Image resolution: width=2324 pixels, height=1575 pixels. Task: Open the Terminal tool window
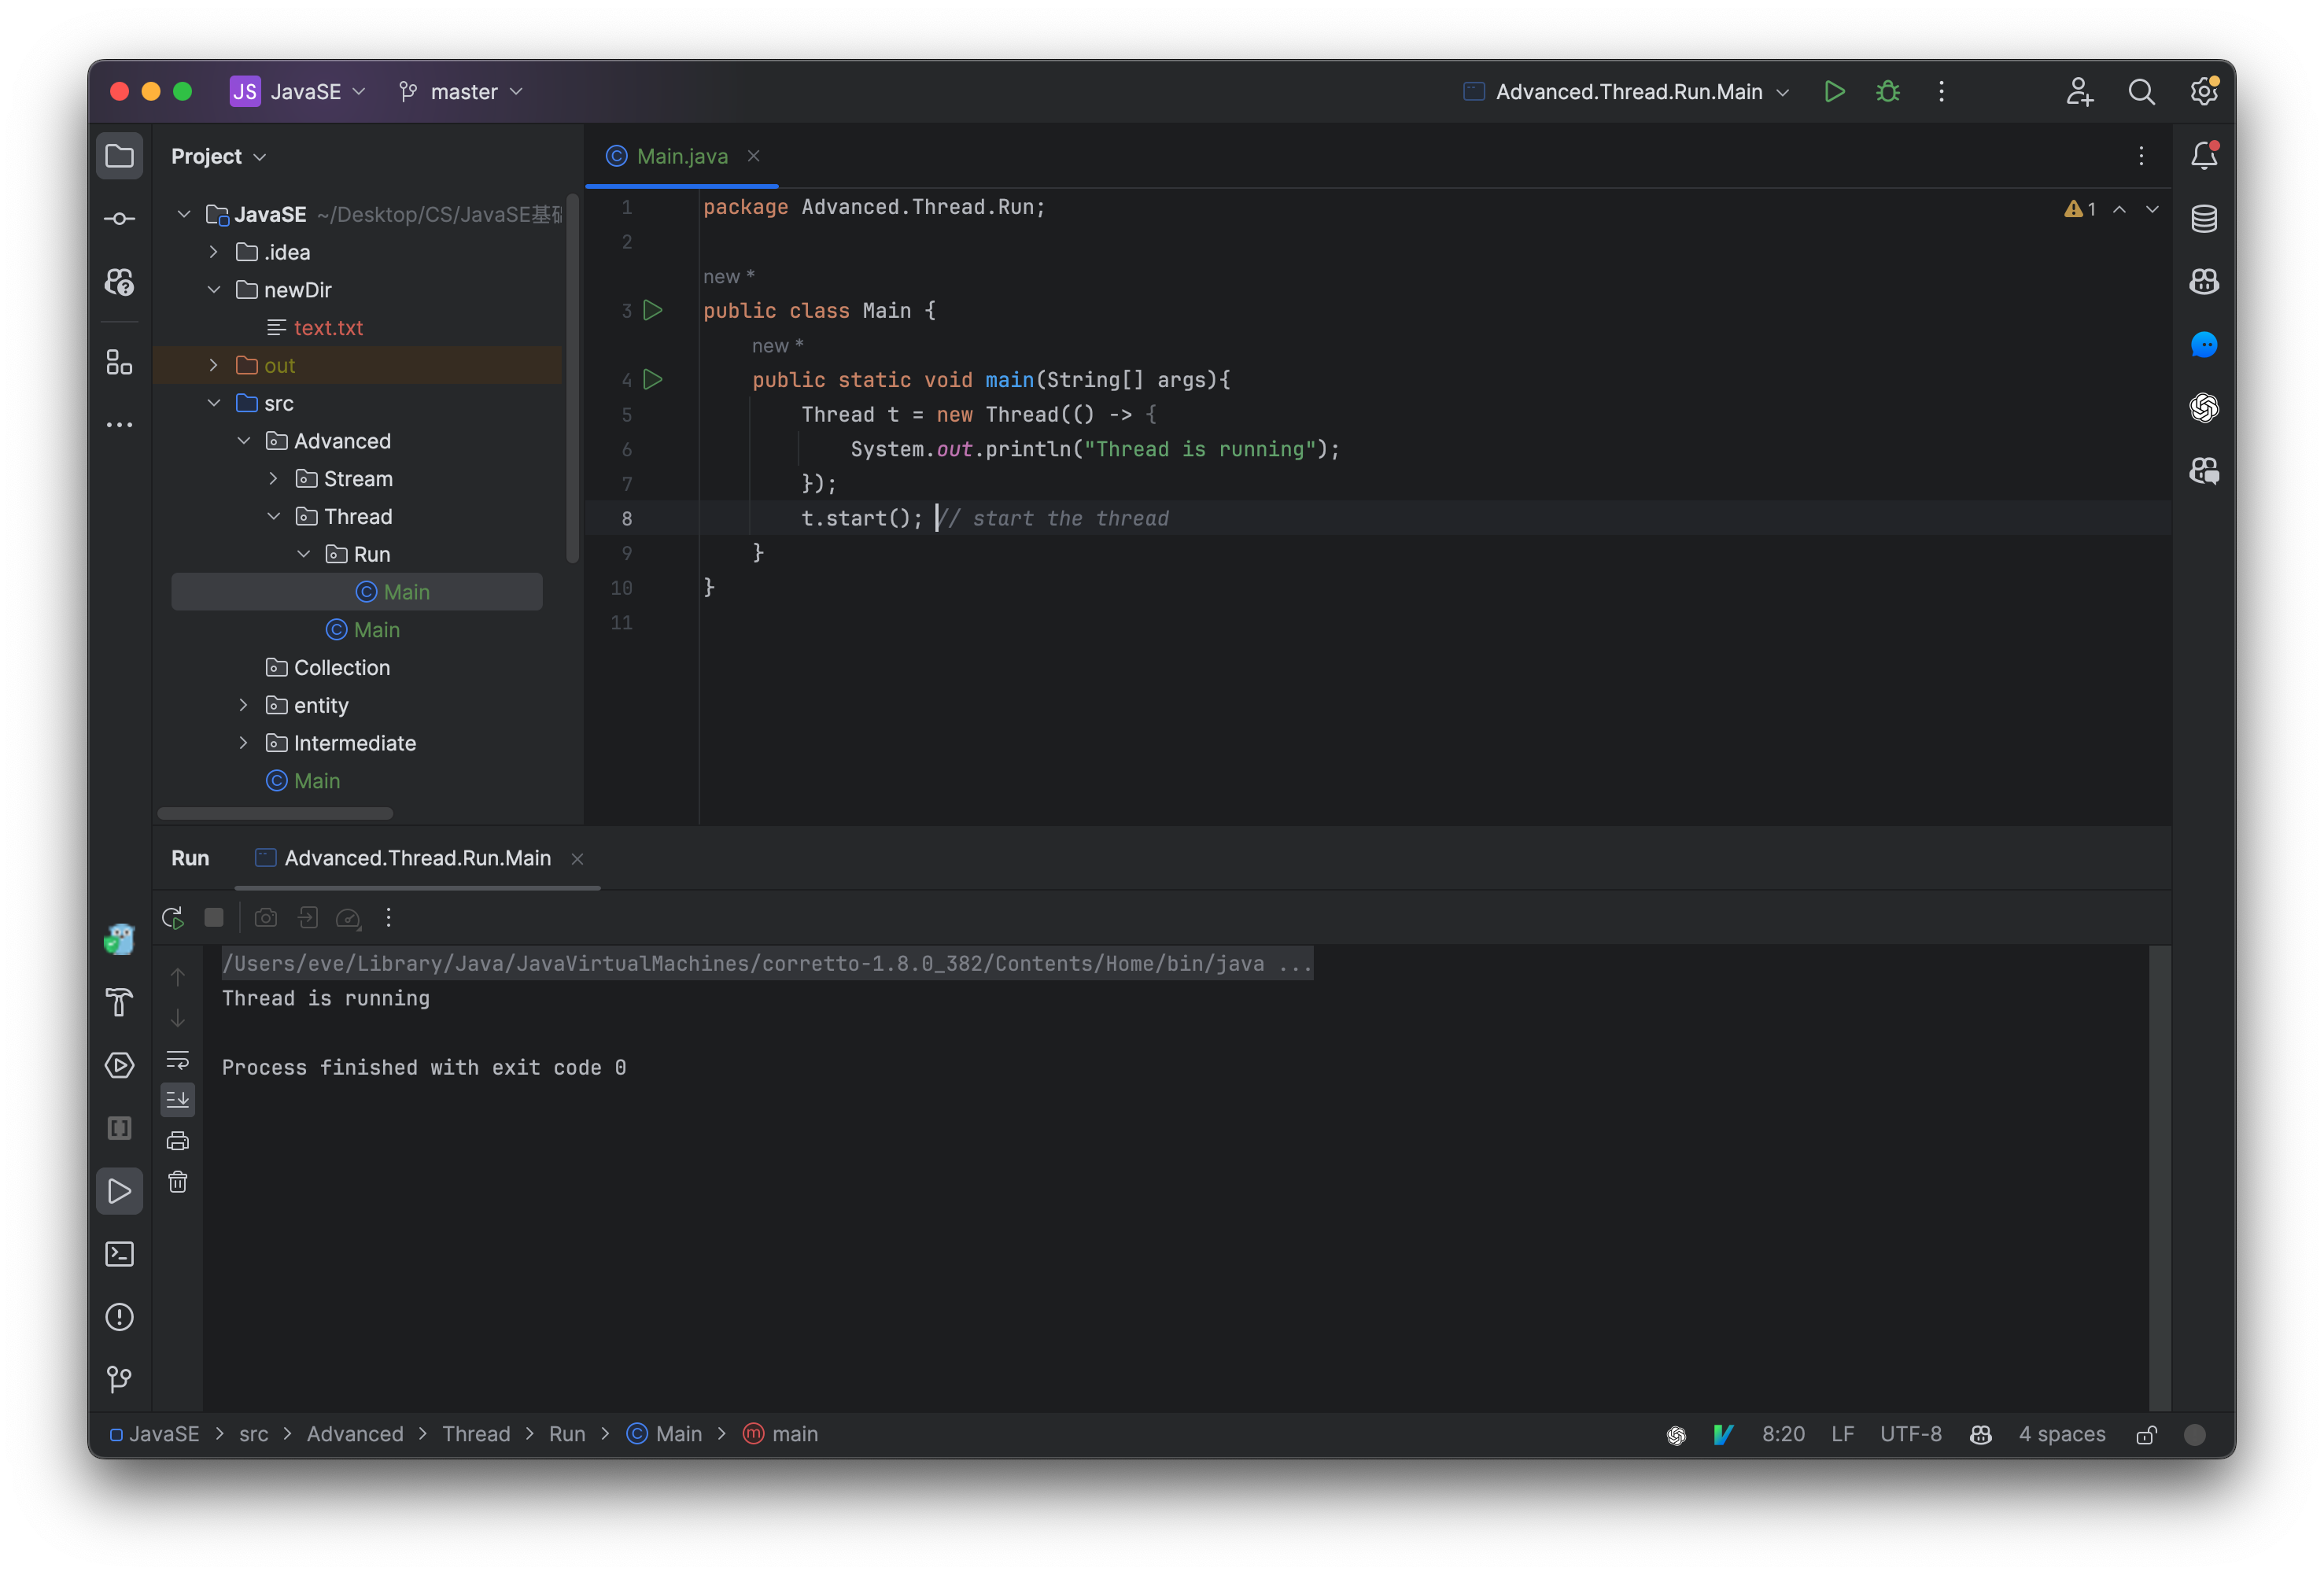(119, 1253)
